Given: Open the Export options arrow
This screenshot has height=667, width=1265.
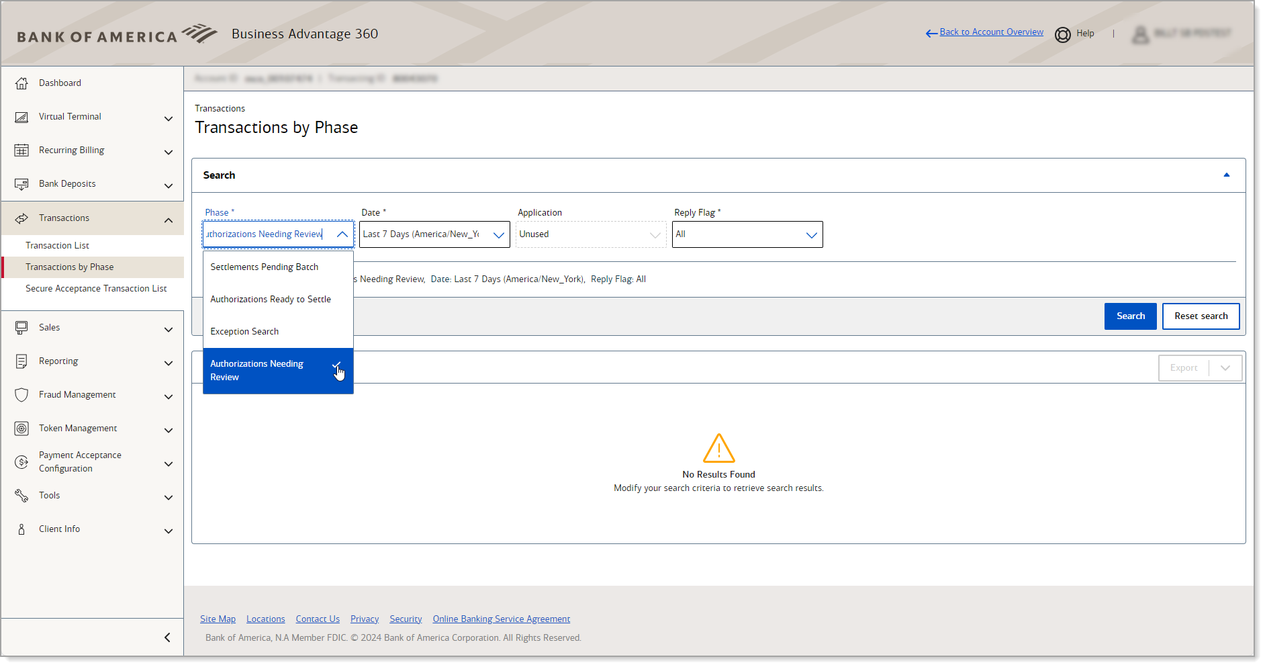Looking at the screenshot, I should (1225, 368).
